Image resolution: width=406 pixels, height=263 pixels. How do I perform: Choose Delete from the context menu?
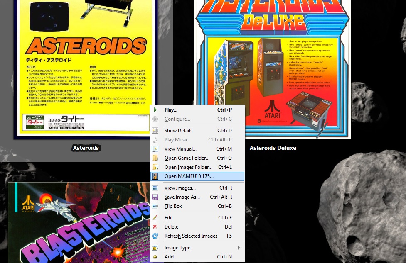pos(197,226)
